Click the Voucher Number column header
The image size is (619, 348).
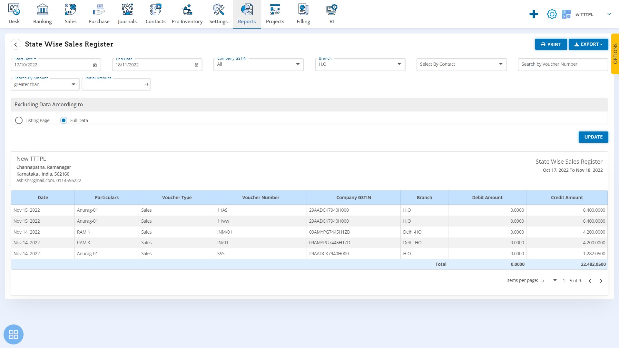pyautogui.click(x=261, y=198)
